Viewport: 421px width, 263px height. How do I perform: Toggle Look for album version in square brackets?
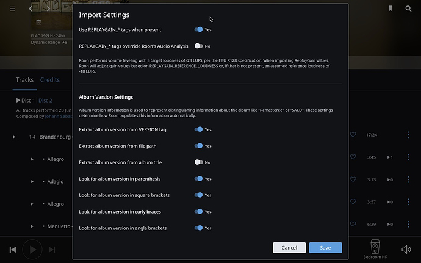click(x=198, y=195)
